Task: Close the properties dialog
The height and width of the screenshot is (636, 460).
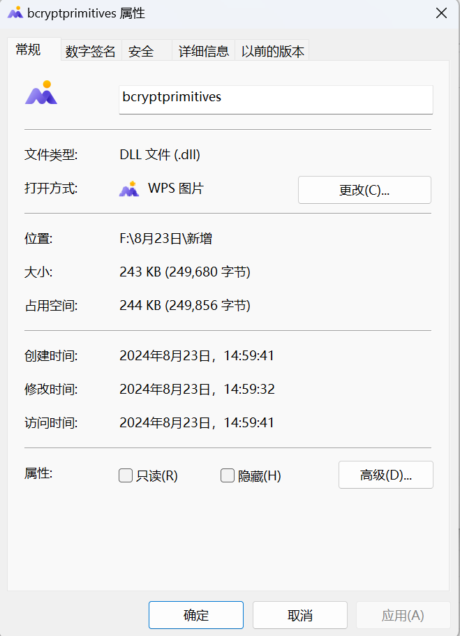Action: (441, 13)
